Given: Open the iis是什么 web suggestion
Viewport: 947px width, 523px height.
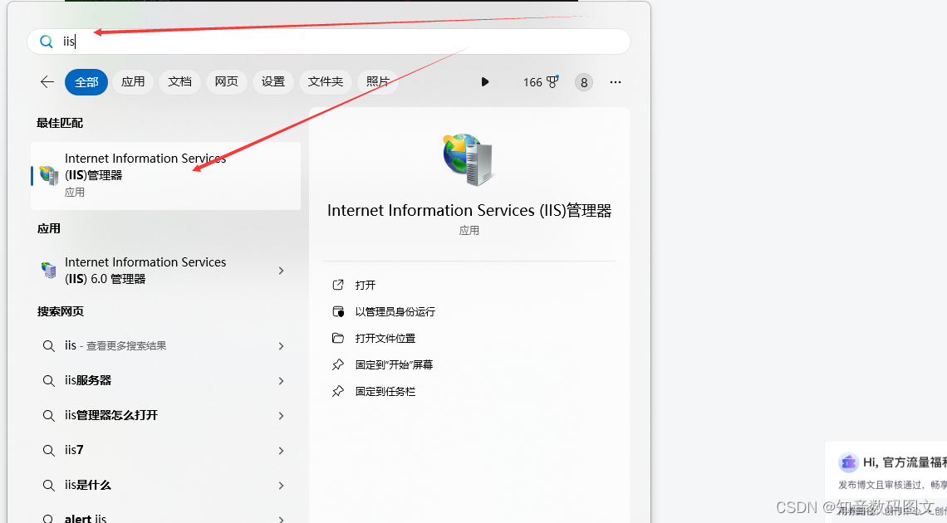Looking at the screenshot, I should 165,486.
